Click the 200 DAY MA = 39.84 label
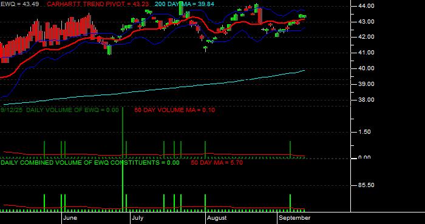 coord(185,4)
